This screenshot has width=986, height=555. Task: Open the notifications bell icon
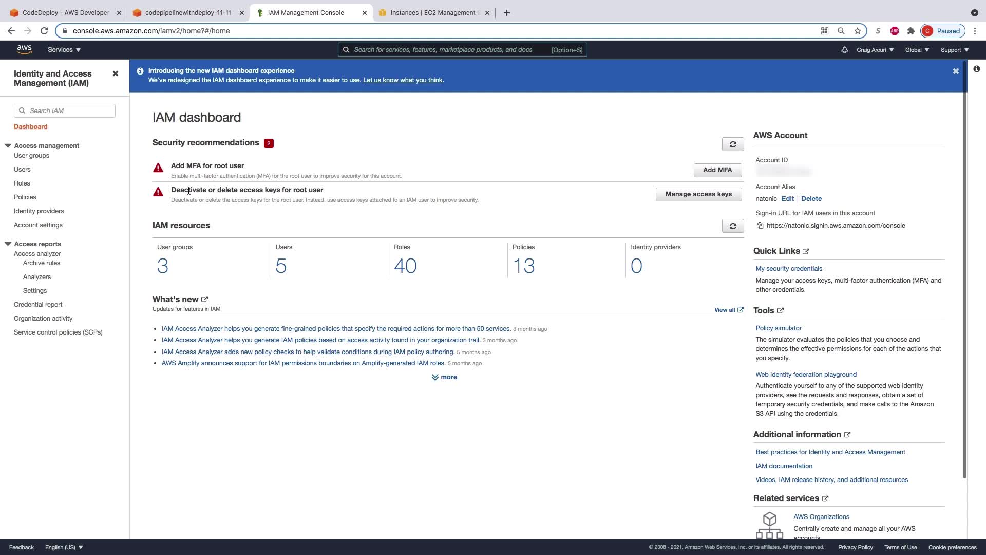(844, 50)
